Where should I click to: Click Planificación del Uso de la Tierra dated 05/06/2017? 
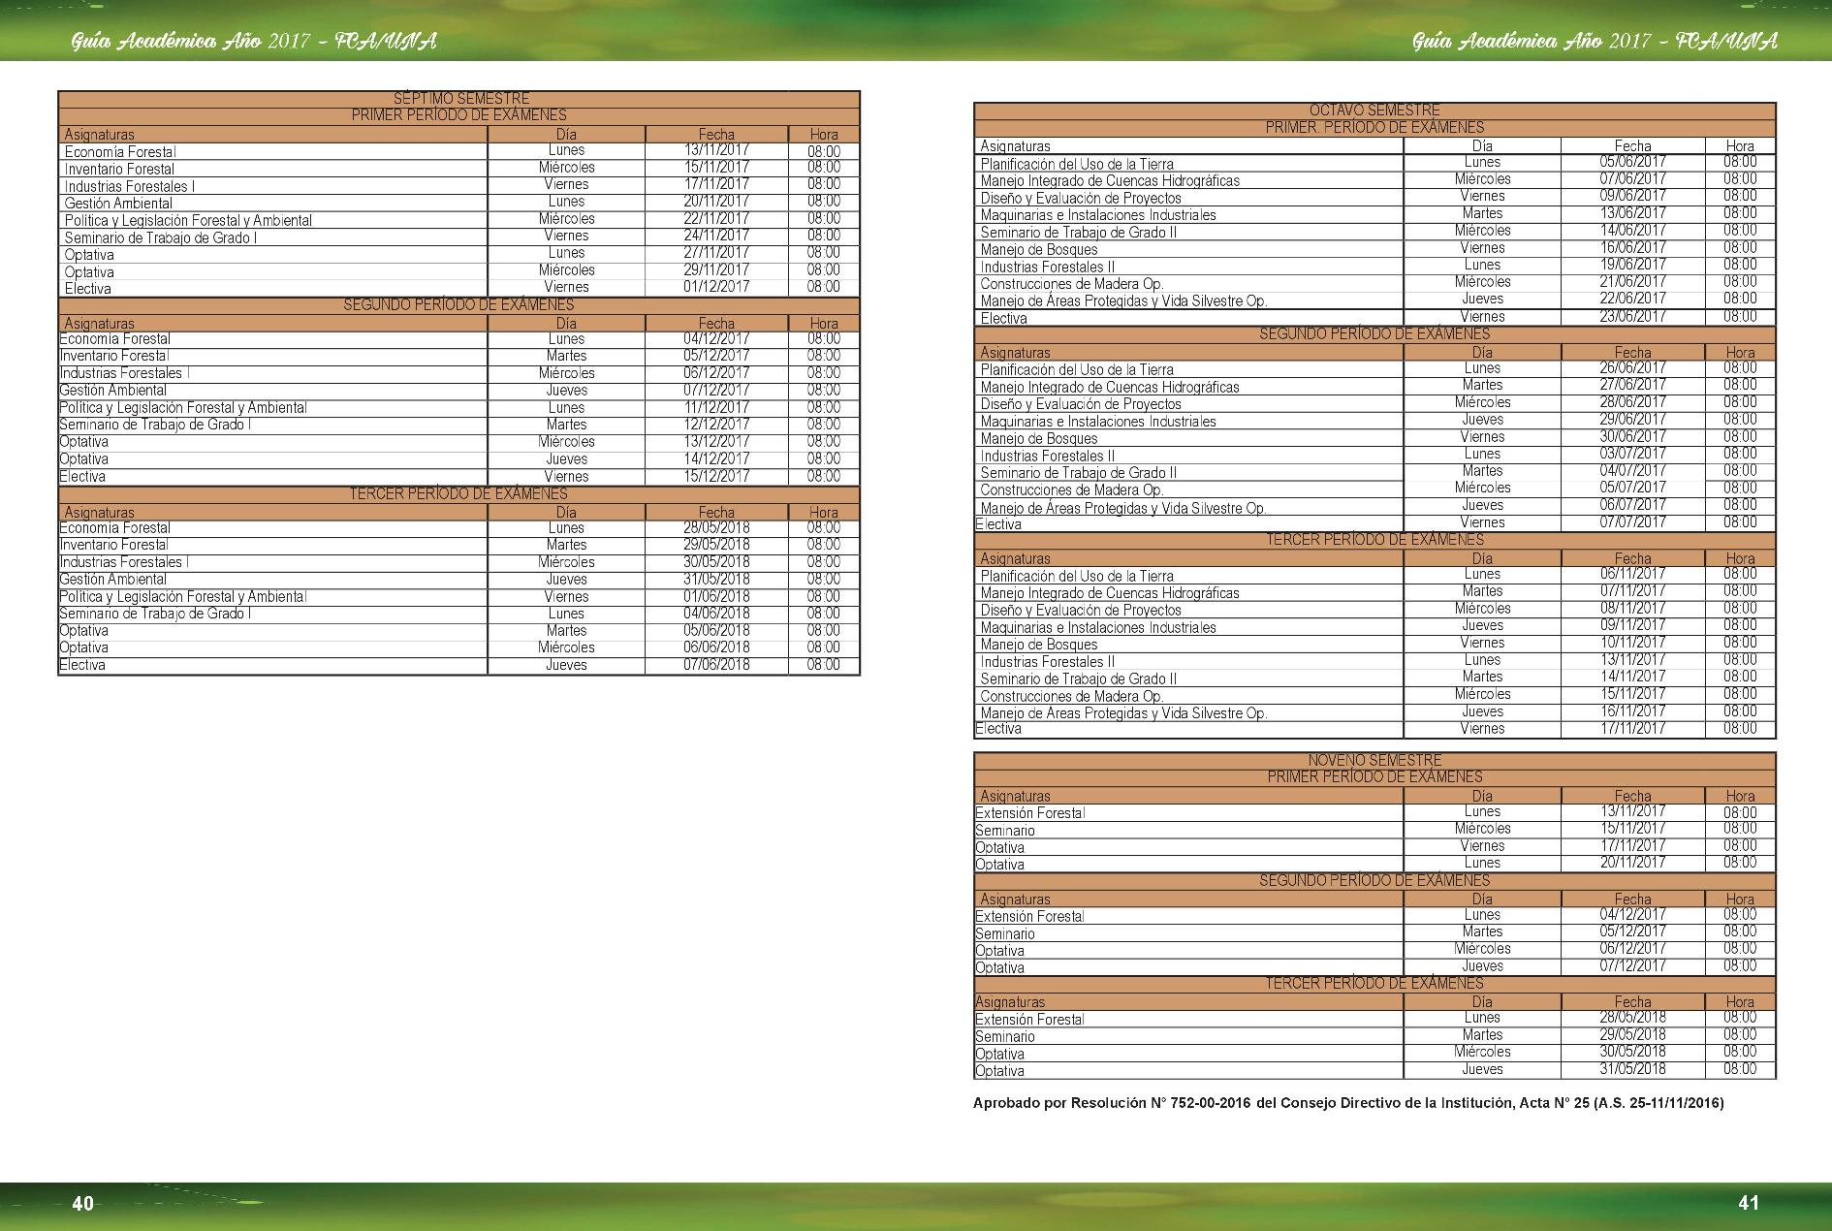click(1077, 165)
